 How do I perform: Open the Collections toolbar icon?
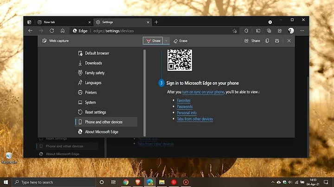269,31
